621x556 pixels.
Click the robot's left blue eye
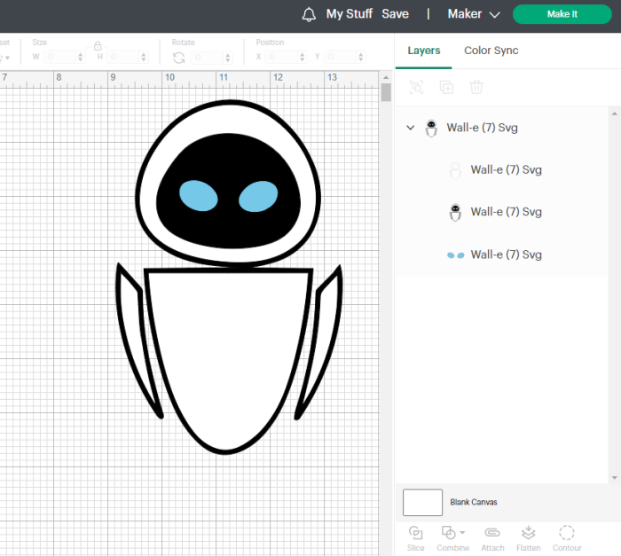click(198, 196)
